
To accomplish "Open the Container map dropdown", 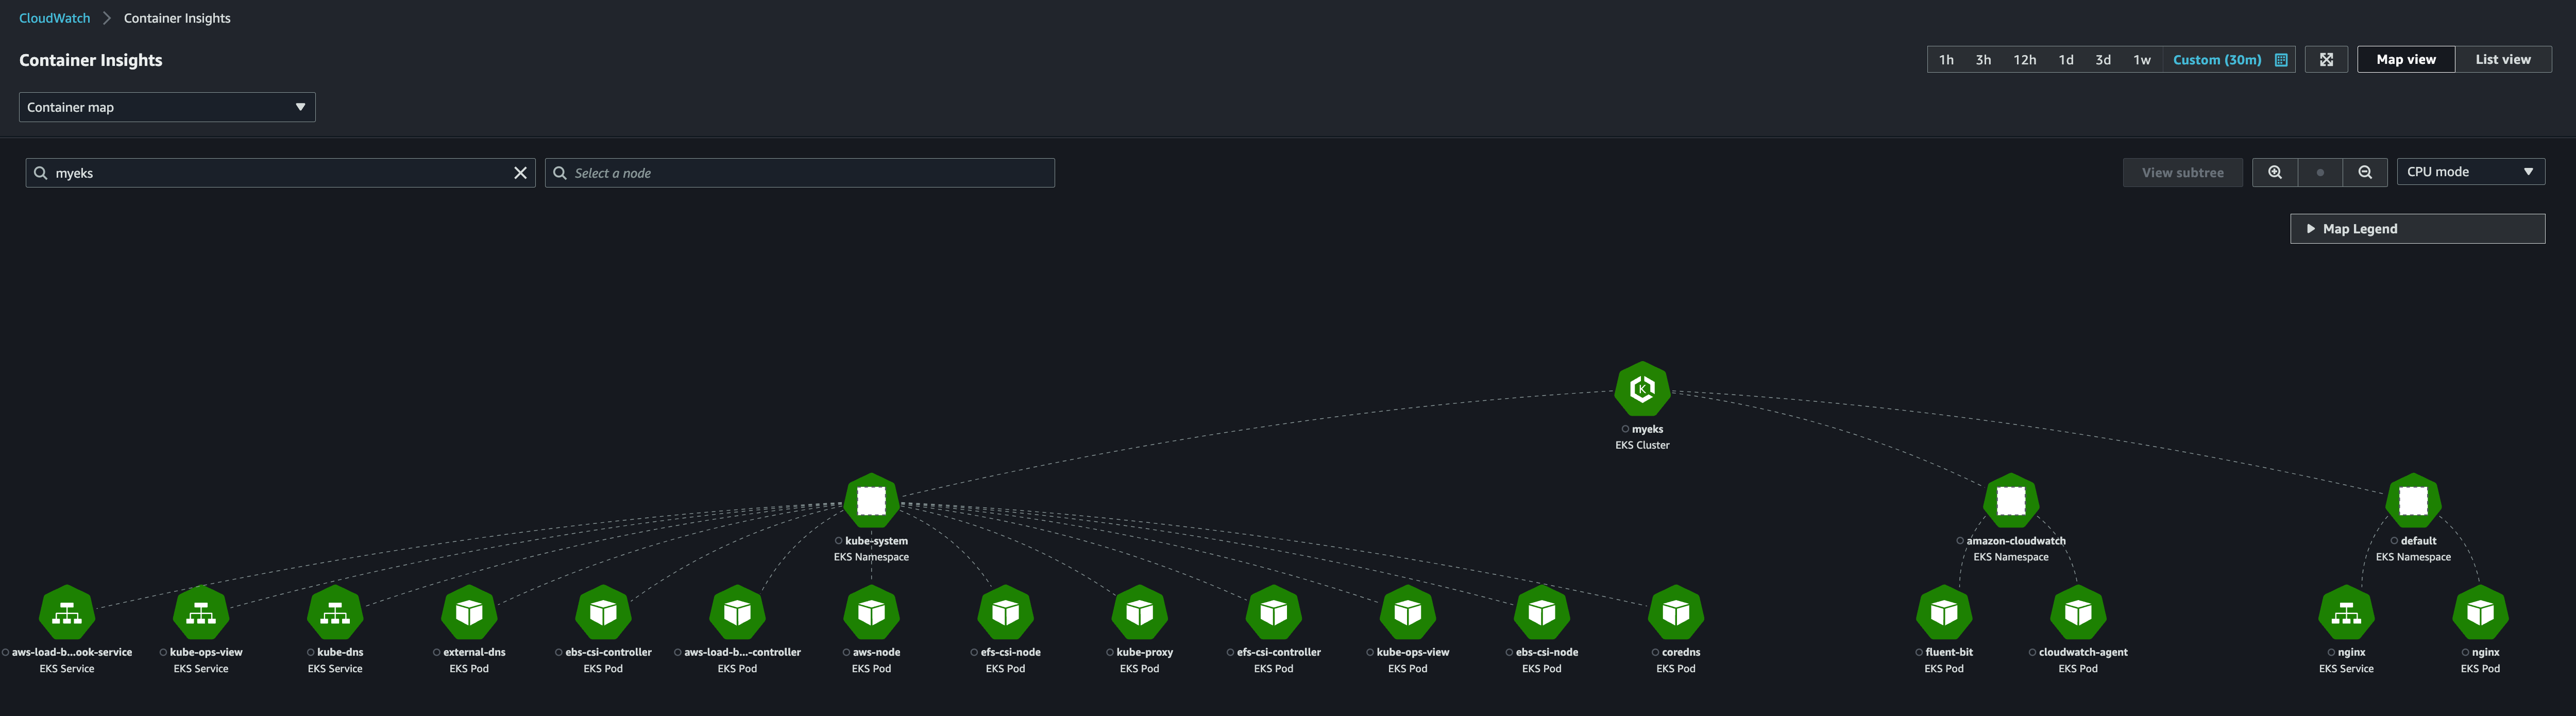I will tap(167, 107).
